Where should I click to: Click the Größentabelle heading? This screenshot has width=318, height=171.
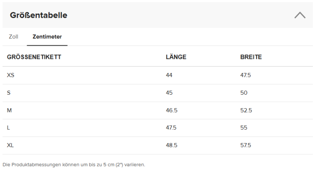39,16
